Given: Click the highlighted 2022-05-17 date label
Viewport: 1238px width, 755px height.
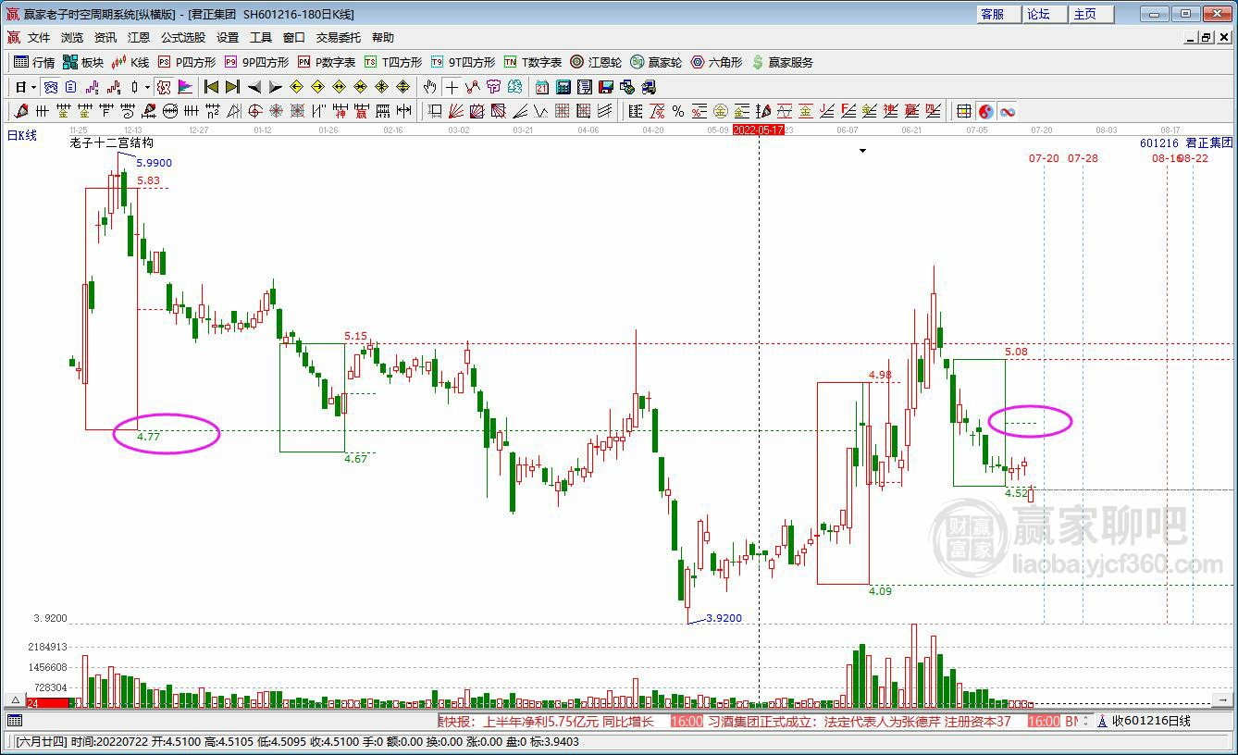Looking at the screenshot, I should click(x=759, y=130).
